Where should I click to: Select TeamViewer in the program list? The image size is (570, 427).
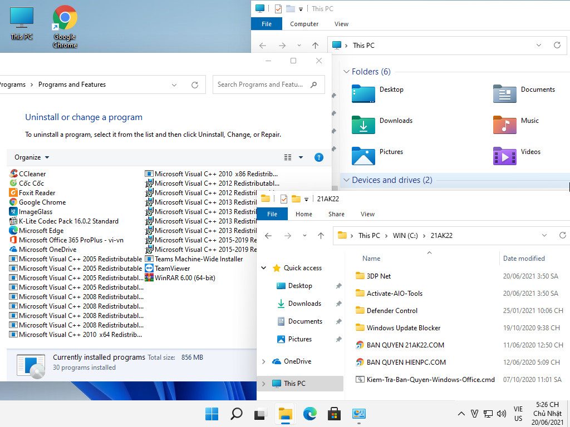click(x=168, y=269)
